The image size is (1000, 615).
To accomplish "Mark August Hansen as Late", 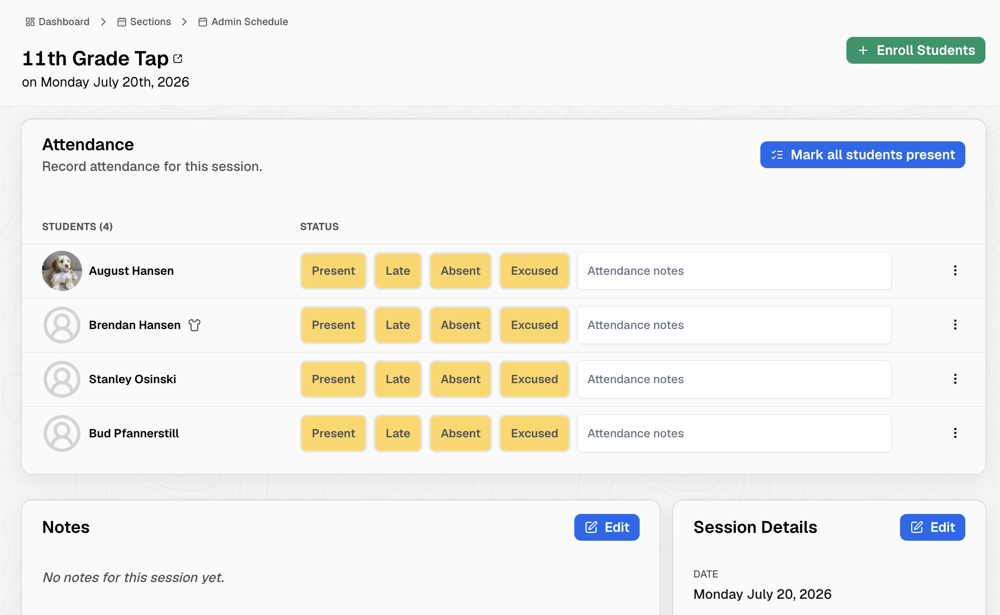I will [x=398, y=271].
